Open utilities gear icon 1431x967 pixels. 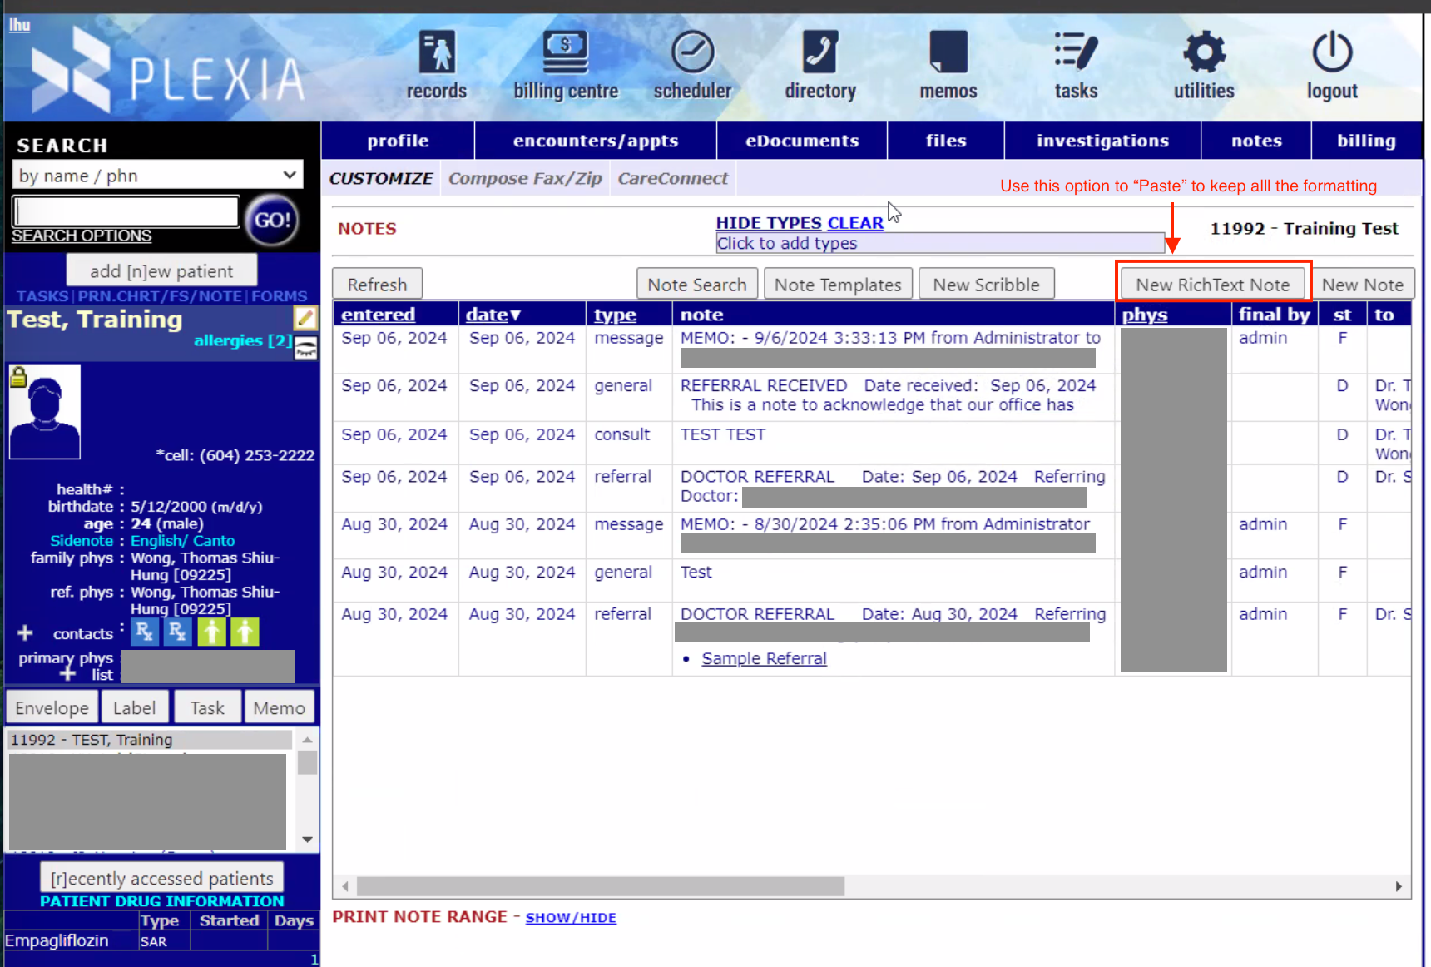pos(1204,52)
